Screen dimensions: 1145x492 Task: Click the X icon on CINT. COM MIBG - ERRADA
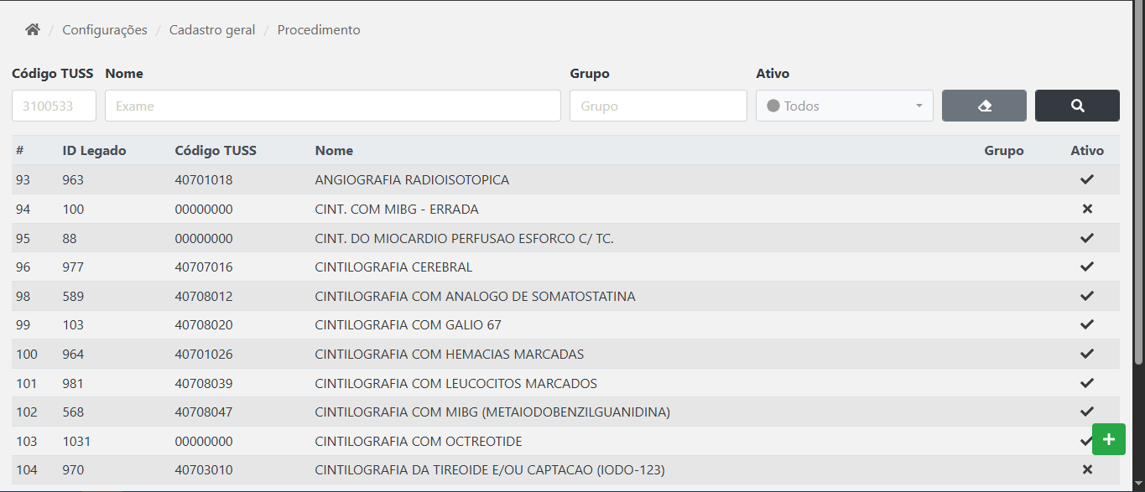1087,209
